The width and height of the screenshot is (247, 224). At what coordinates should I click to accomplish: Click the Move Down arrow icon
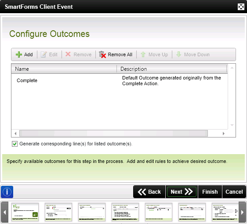(178, 54)
